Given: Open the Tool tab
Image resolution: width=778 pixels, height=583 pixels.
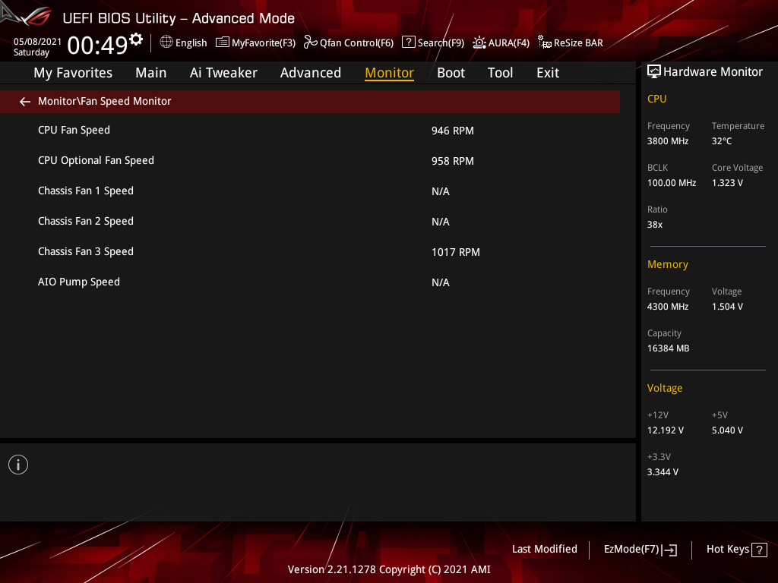Looking at the screenshot, I should pyautogui.click(x=500, y=73).
